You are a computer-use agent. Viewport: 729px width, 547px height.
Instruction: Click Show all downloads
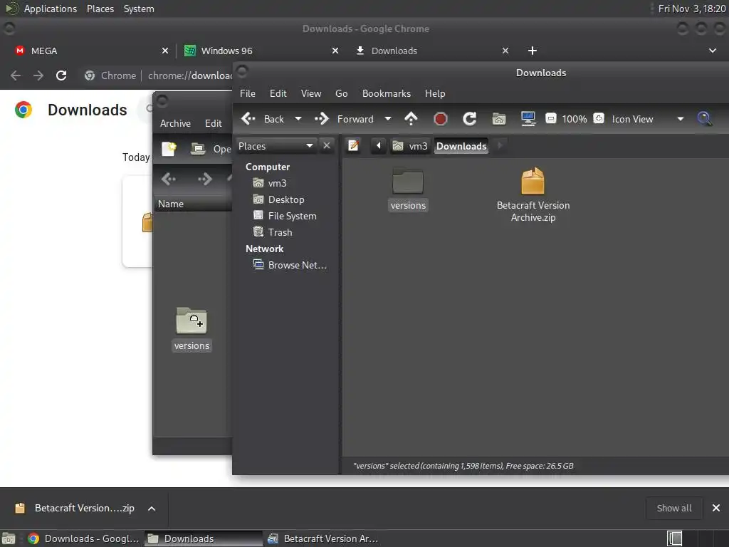(673, 508)
